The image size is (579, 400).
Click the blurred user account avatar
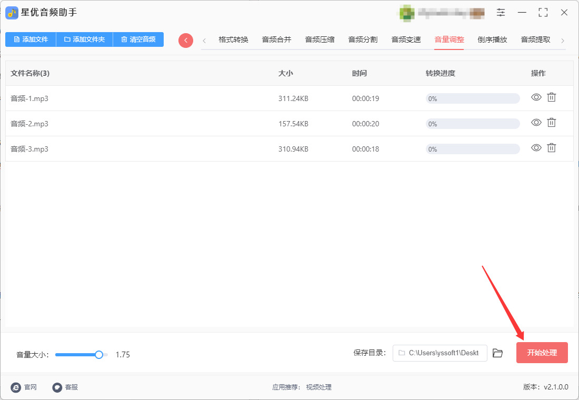click(406, 13)
